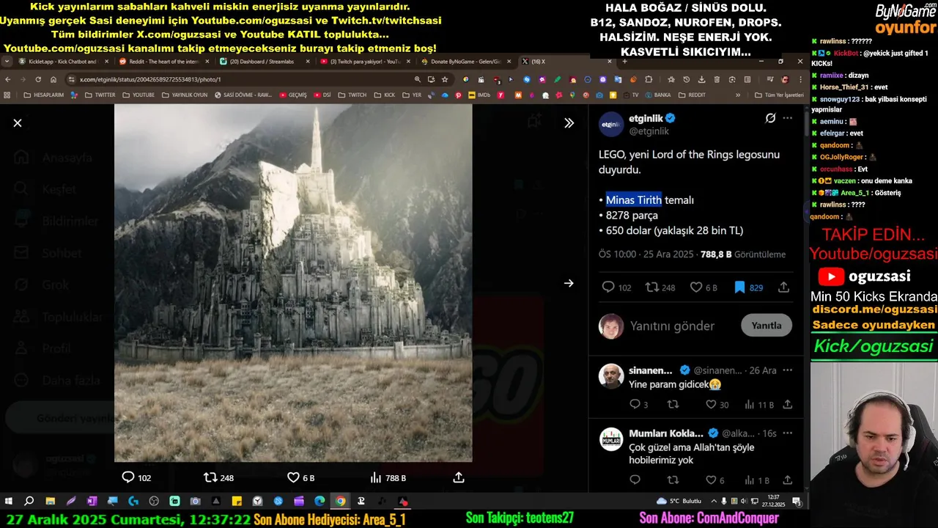
Task: View analytics showing 788 B below photo
Action: (x=388, y=478)
